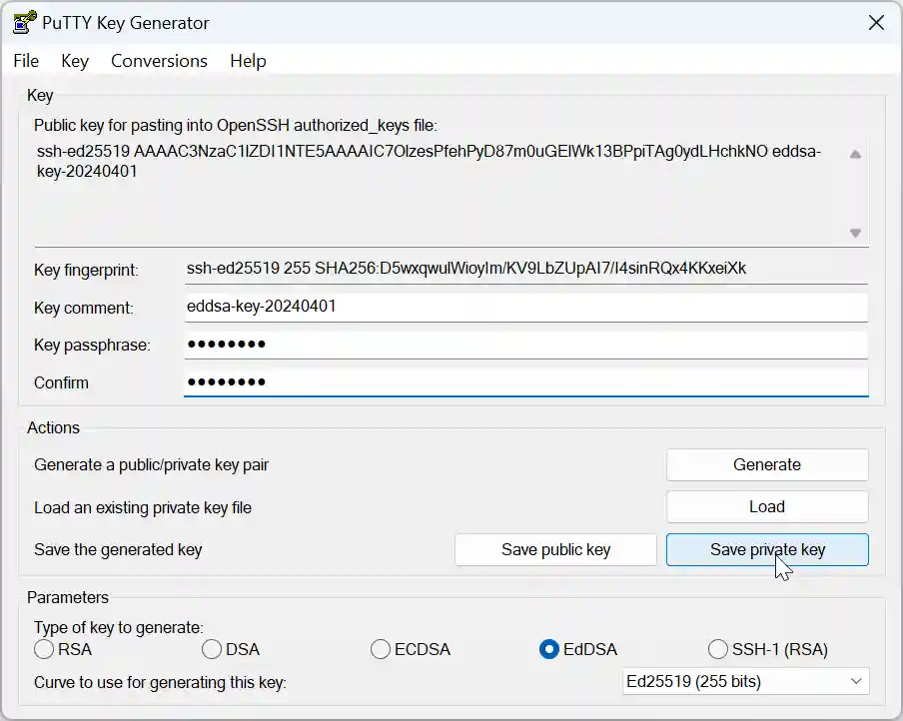Screen dimensions: 903x721
Task: Select the SSH-1 (RSA) key type
Action: click(x=718, y=649)
